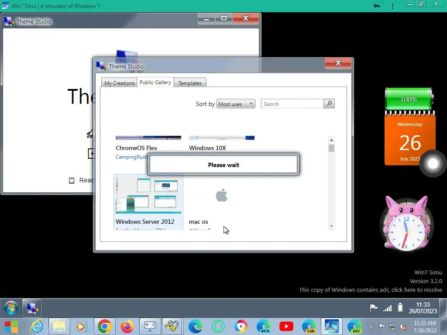Click the gallery scrollbar down arrow

331,226
